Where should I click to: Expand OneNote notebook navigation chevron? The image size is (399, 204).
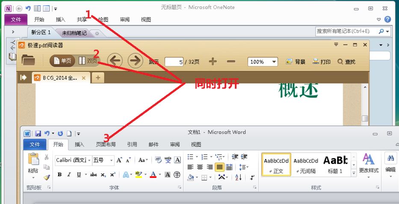pyautogui.click(x=13, y=32)
